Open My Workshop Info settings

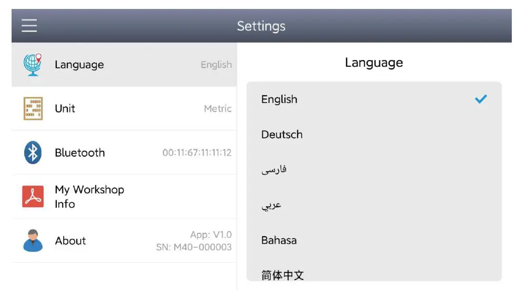point(124,196)
